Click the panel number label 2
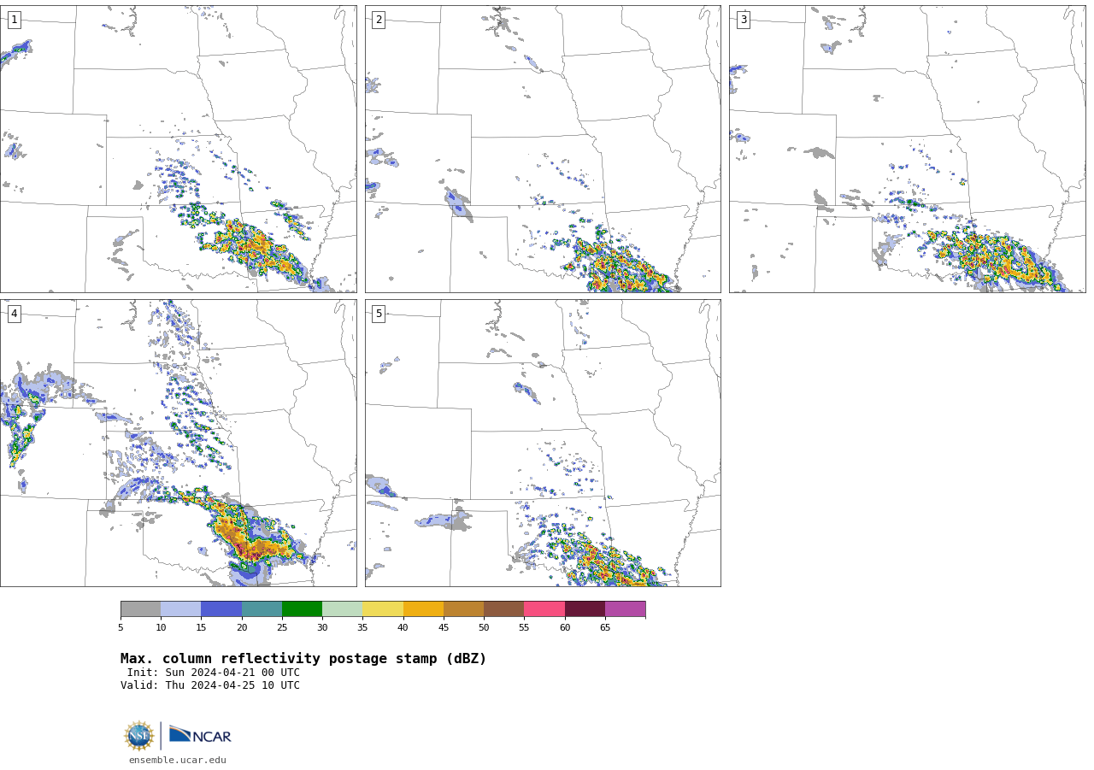 point(379,20)
